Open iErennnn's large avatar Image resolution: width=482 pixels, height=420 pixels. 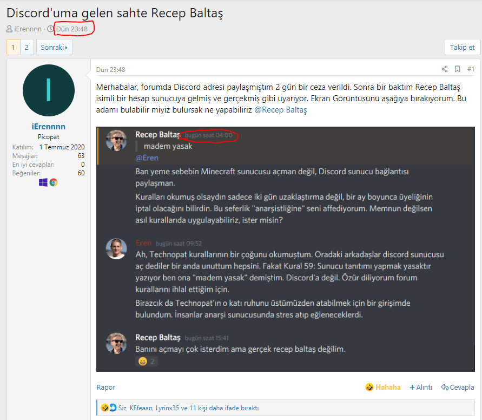49,90
